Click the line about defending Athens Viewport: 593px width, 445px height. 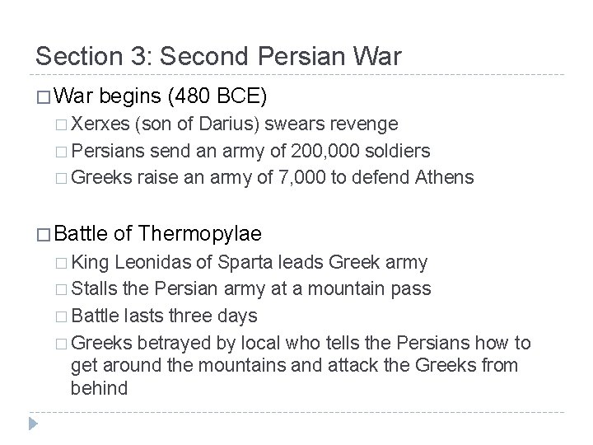click(274, 177)
